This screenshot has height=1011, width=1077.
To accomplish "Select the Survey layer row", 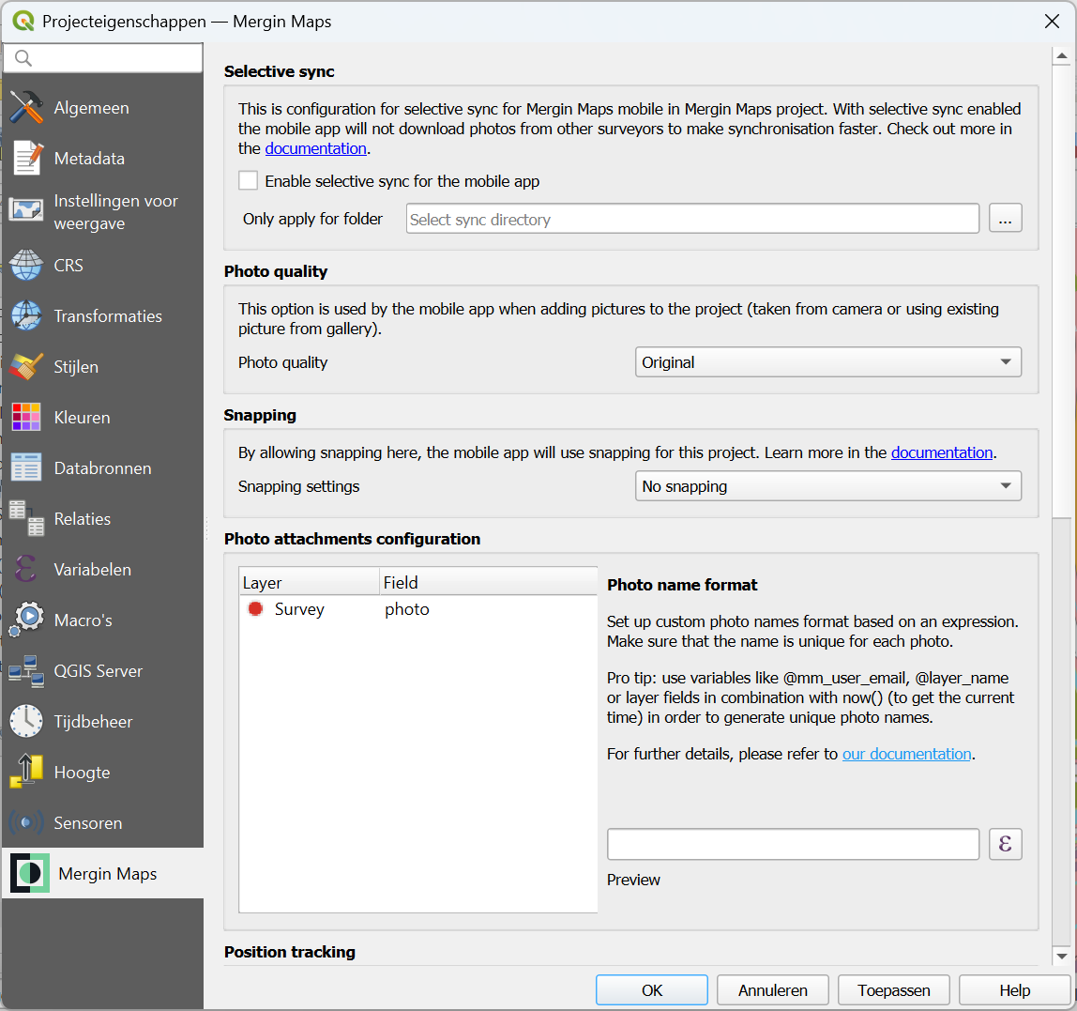I will click(299, 609).
